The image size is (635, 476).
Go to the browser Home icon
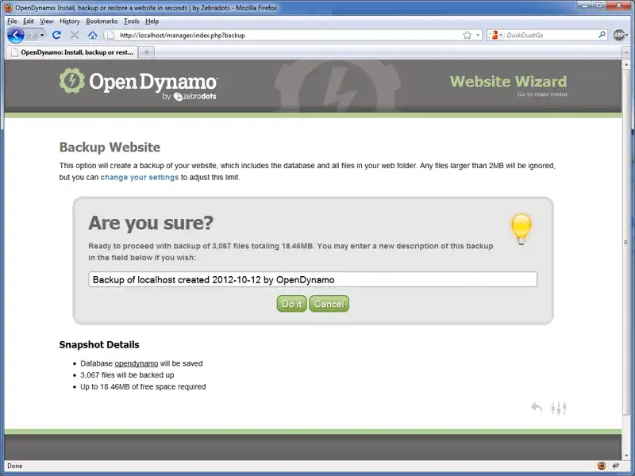(x=92, y=35)
